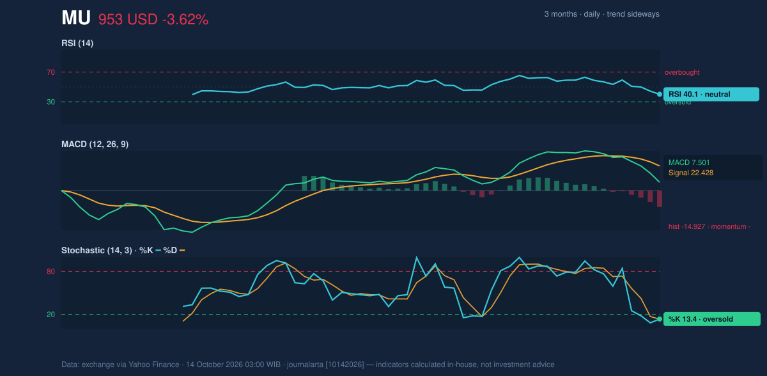Click the stochastic 20 axis label
Image resolution: width=767 pixels, height=376 pixels.
tap(50, 314)
